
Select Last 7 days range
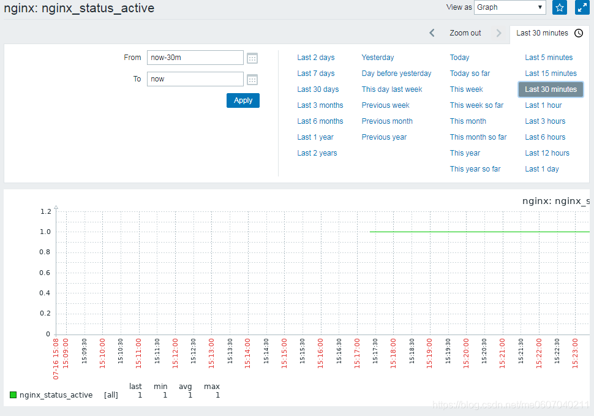pyautogui.click(x=316, y=74)
